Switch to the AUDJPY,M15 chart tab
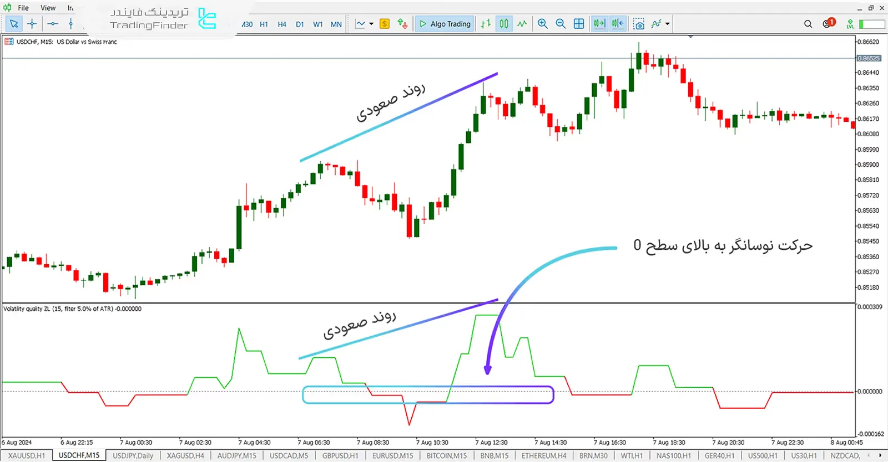Viewport: 888px width, 462px height. point(237,455)
